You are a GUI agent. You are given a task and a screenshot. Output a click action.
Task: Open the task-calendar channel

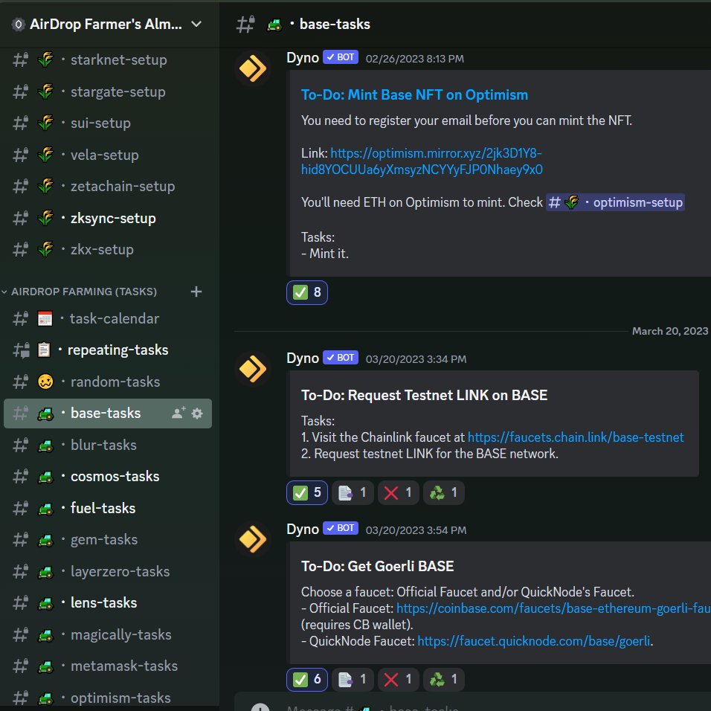pos(108,319)
